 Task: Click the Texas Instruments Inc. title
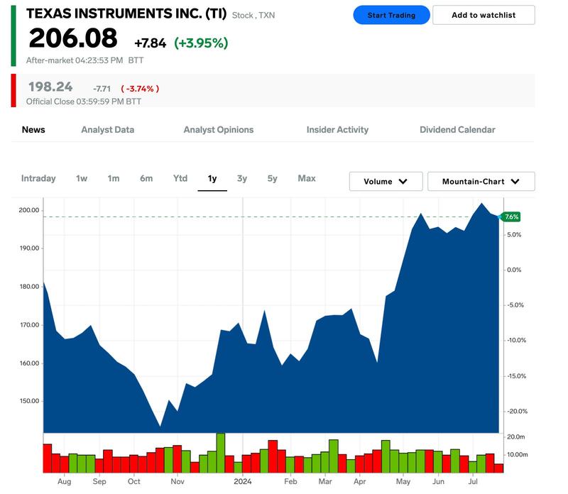(x=126, y=13)
